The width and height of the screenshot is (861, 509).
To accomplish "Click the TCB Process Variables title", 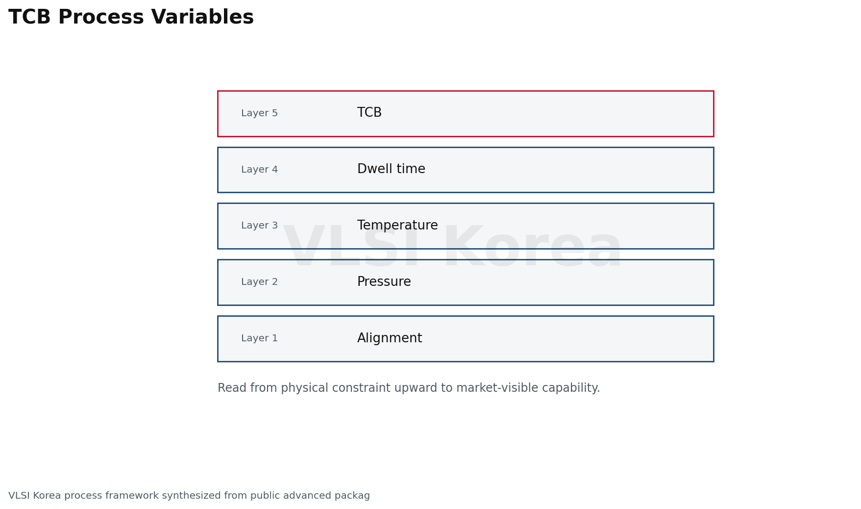I will tap(131, 18).
